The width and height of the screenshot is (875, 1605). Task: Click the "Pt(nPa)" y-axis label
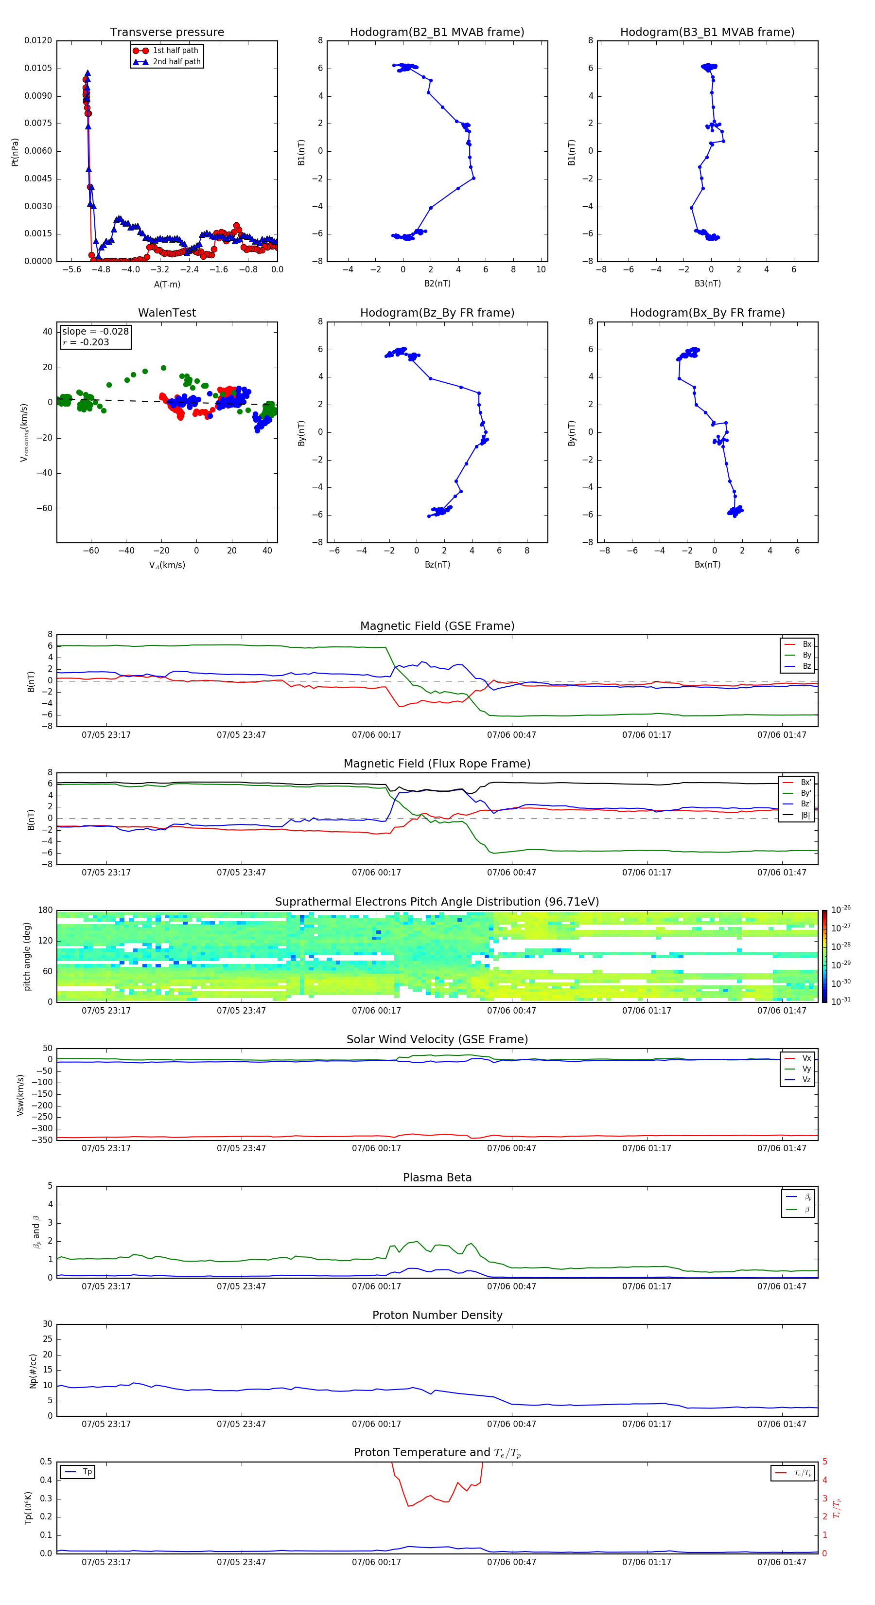point(15,151)
